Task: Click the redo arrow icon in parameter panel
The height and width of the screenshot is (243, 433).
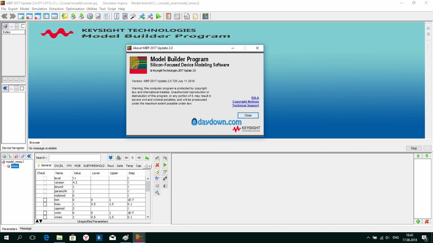Action: pos(165,158)
